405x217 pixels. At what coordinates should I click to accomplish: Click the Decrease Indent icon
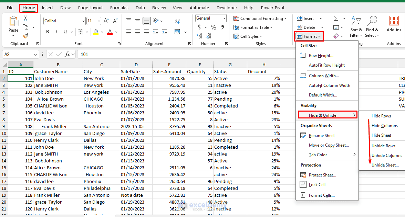coord(156,32)
